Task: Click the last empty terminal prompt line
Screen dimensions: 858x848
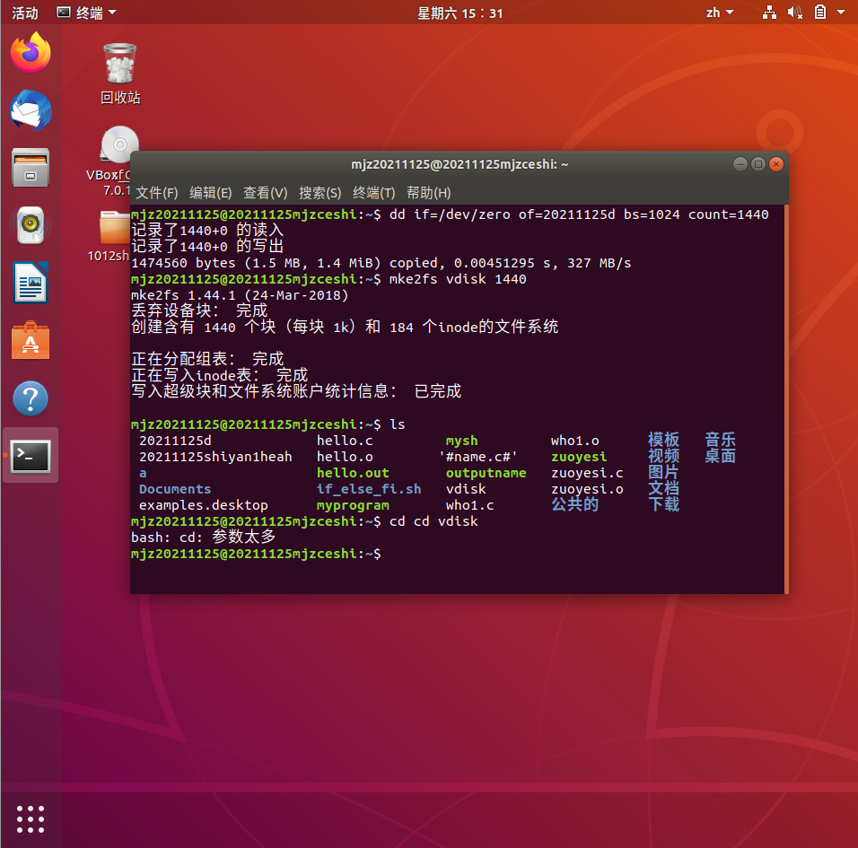Action: coord(256,554)
